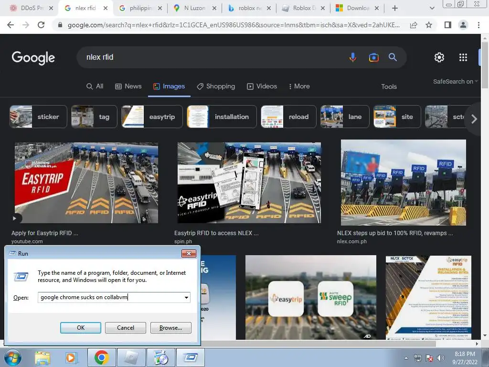Open the Chrome three-dot menu

478,25
